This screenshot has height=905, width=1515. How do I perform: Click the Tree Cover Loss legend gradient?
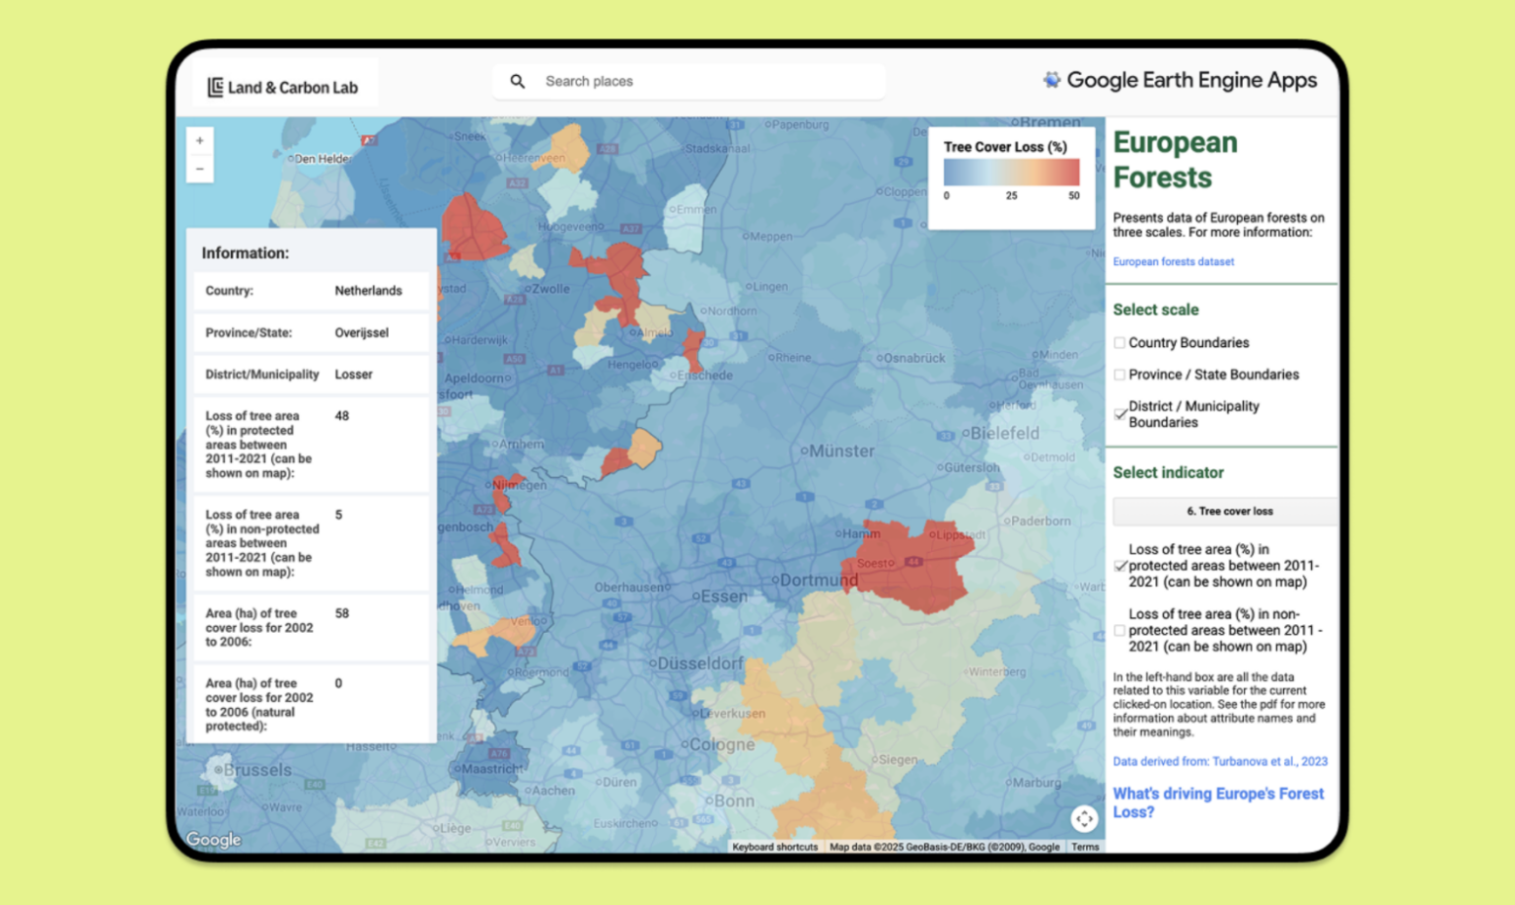click(x=1011, y=172)
